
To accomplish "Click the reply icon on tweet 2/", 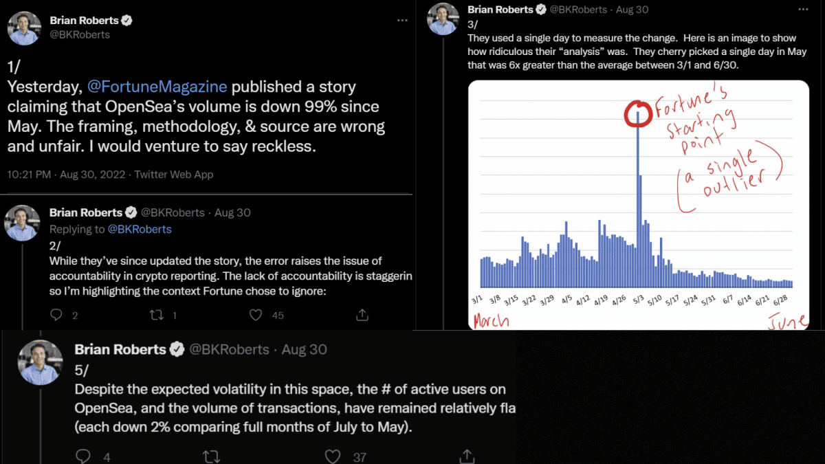I will (56, 315).
